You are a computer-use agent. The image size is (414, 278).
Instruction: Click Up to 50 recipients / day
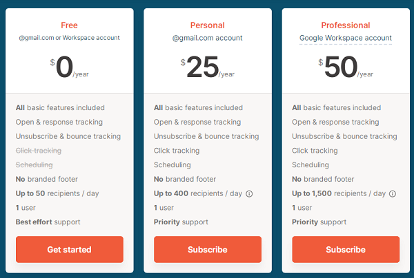click(57, 193)
